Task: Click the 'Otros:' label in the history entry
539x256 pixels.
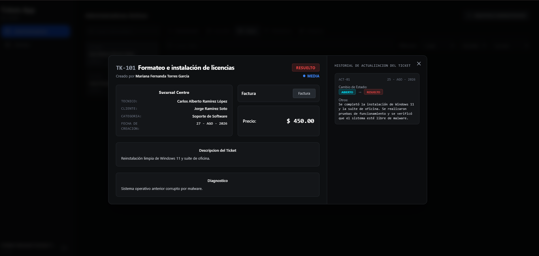Action: 343,100
